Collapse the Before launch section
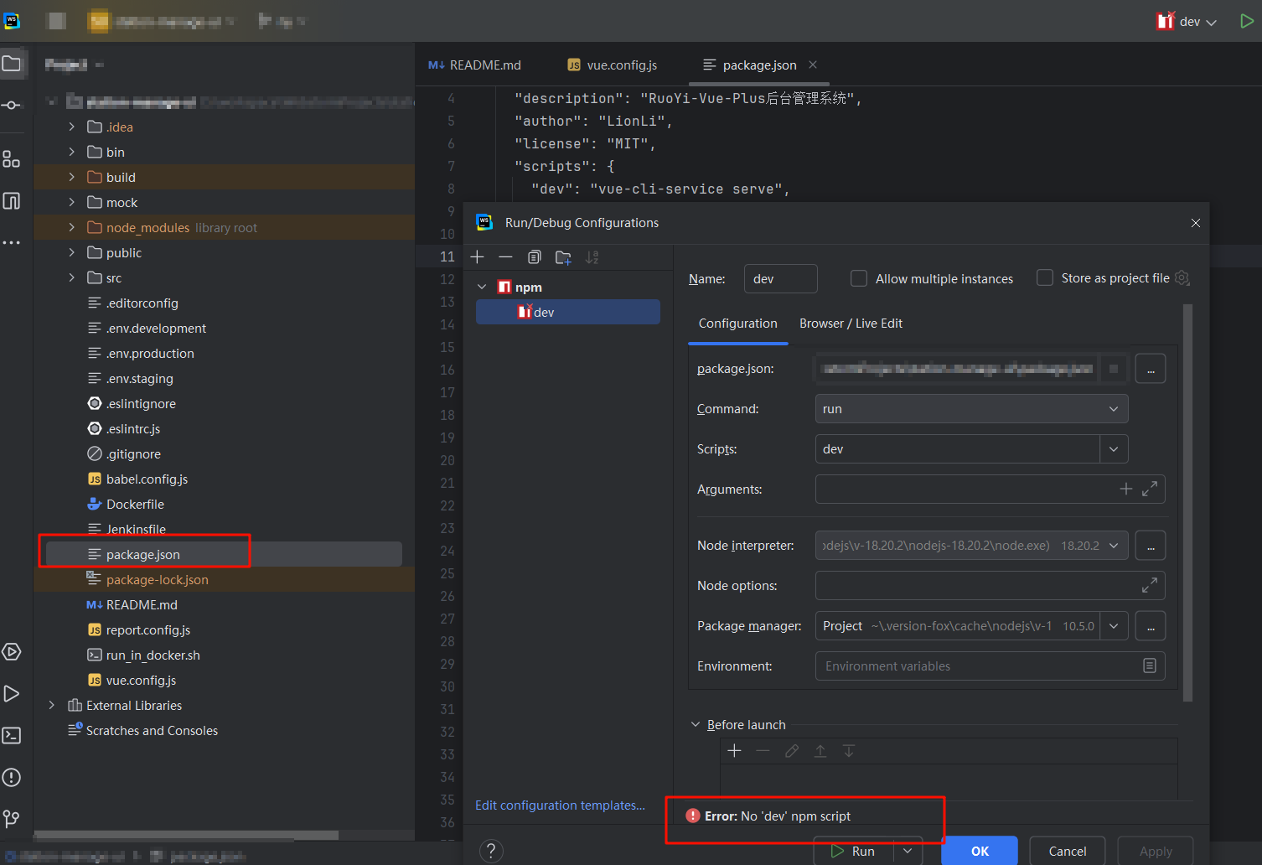The width and height of the screenshot is (1262, 865). [696, 725]
